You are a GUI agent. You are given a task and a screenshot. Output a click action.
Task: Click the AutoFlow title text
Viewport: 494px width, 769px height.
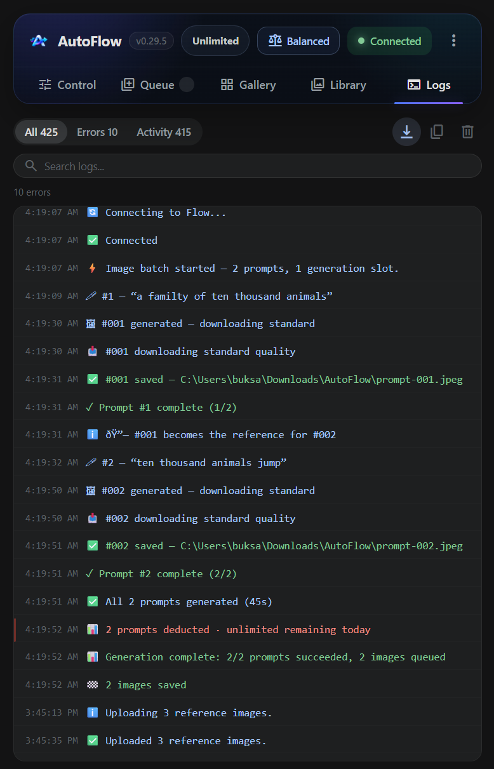click(90, 41)
